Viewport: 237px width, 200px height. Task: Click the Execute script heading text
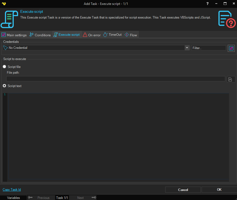click(32, 11)
